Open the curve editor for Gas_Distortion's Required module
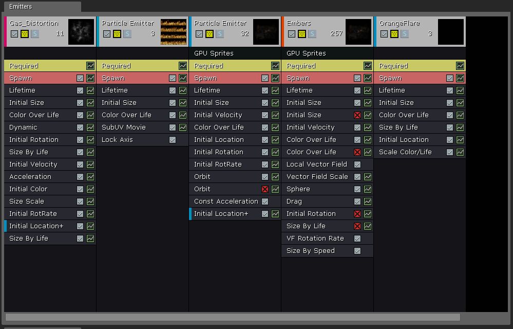 pos(90,66)
